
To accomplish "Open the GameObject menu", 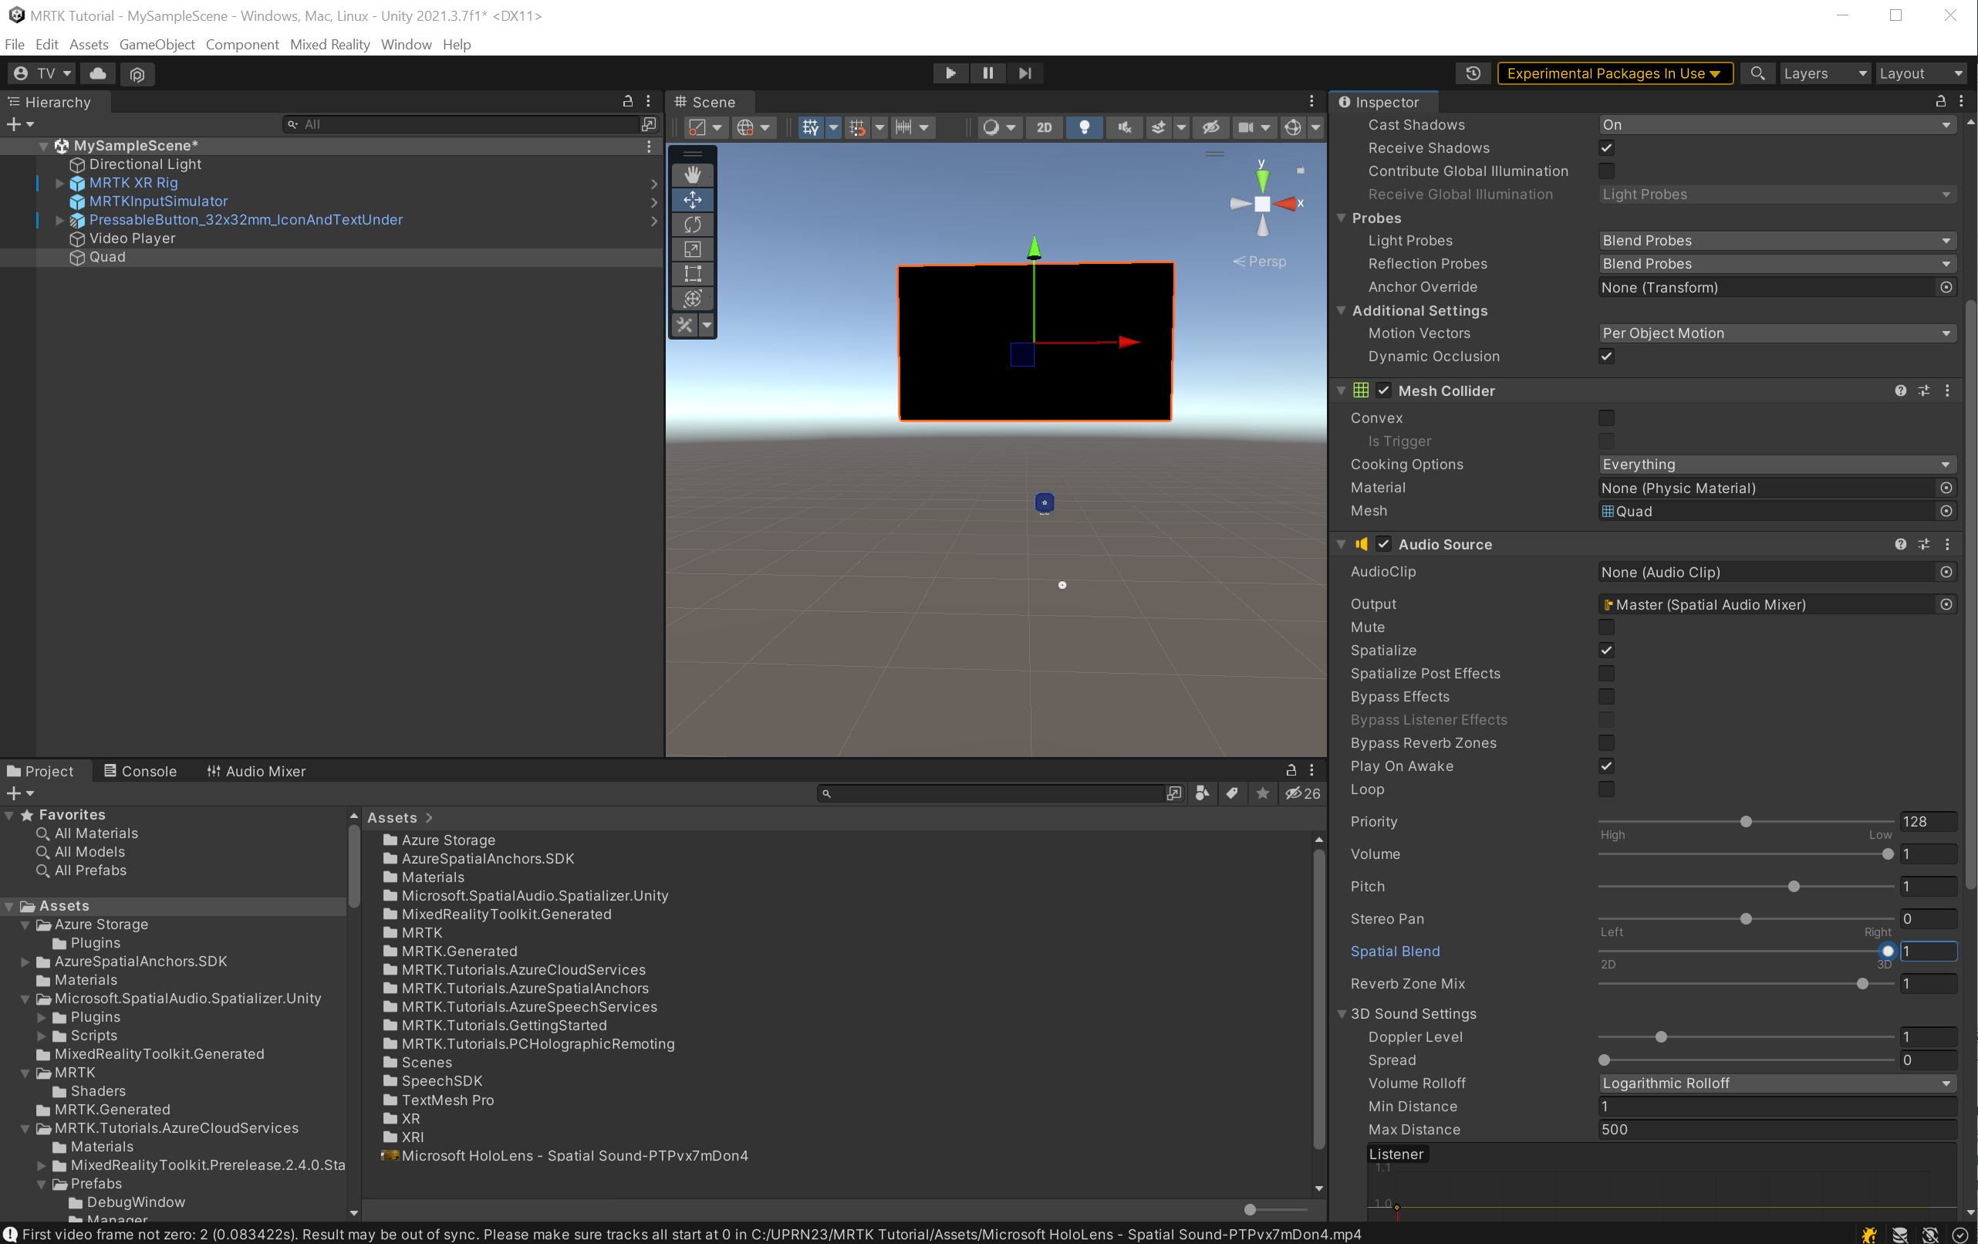I will click(x=157, y=44).
